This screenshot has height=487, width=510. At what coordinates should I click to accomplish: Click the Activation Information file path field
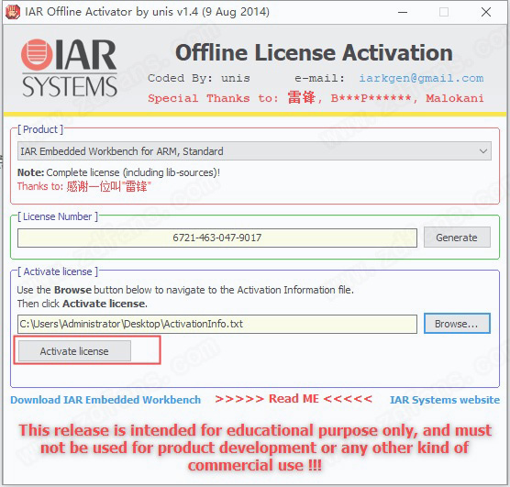(x=217, y=324)
